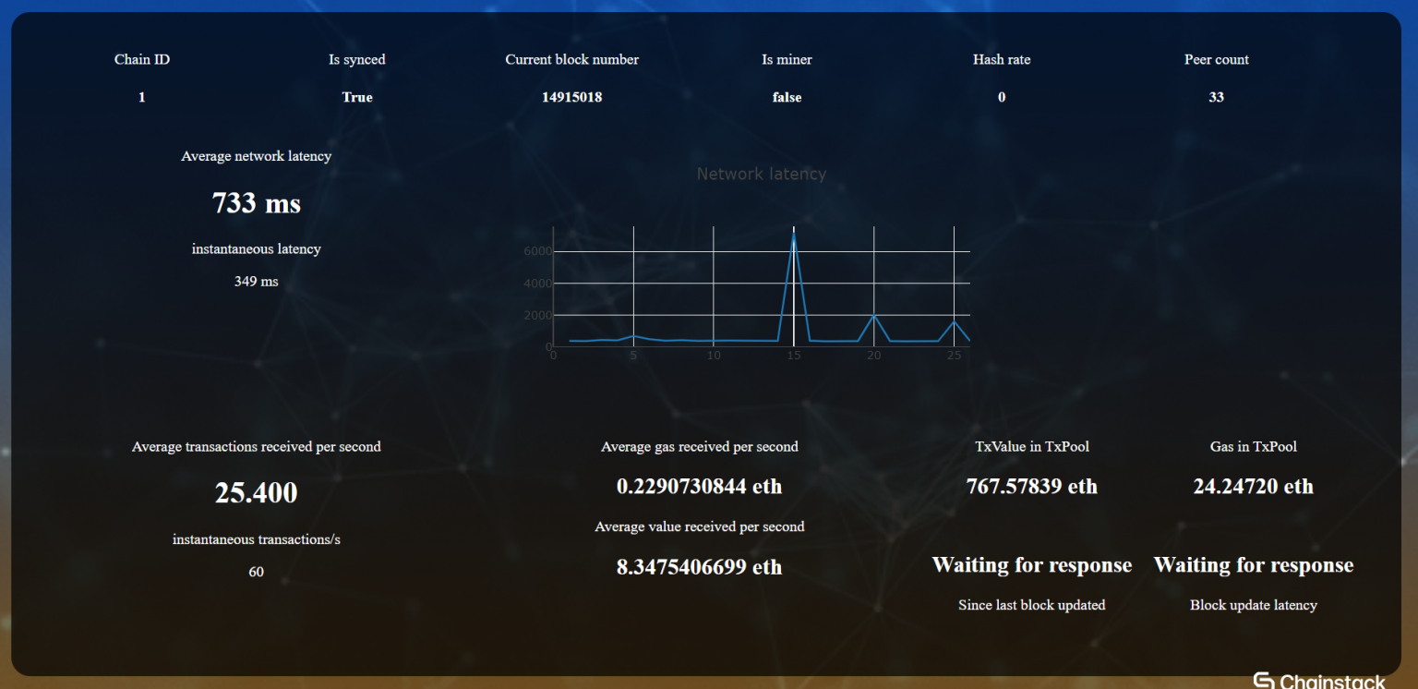Image resolution: width=1418 pixels, height=689 pixels.
Task: Click the Peer count label
Action: [x=1217, y=59]
